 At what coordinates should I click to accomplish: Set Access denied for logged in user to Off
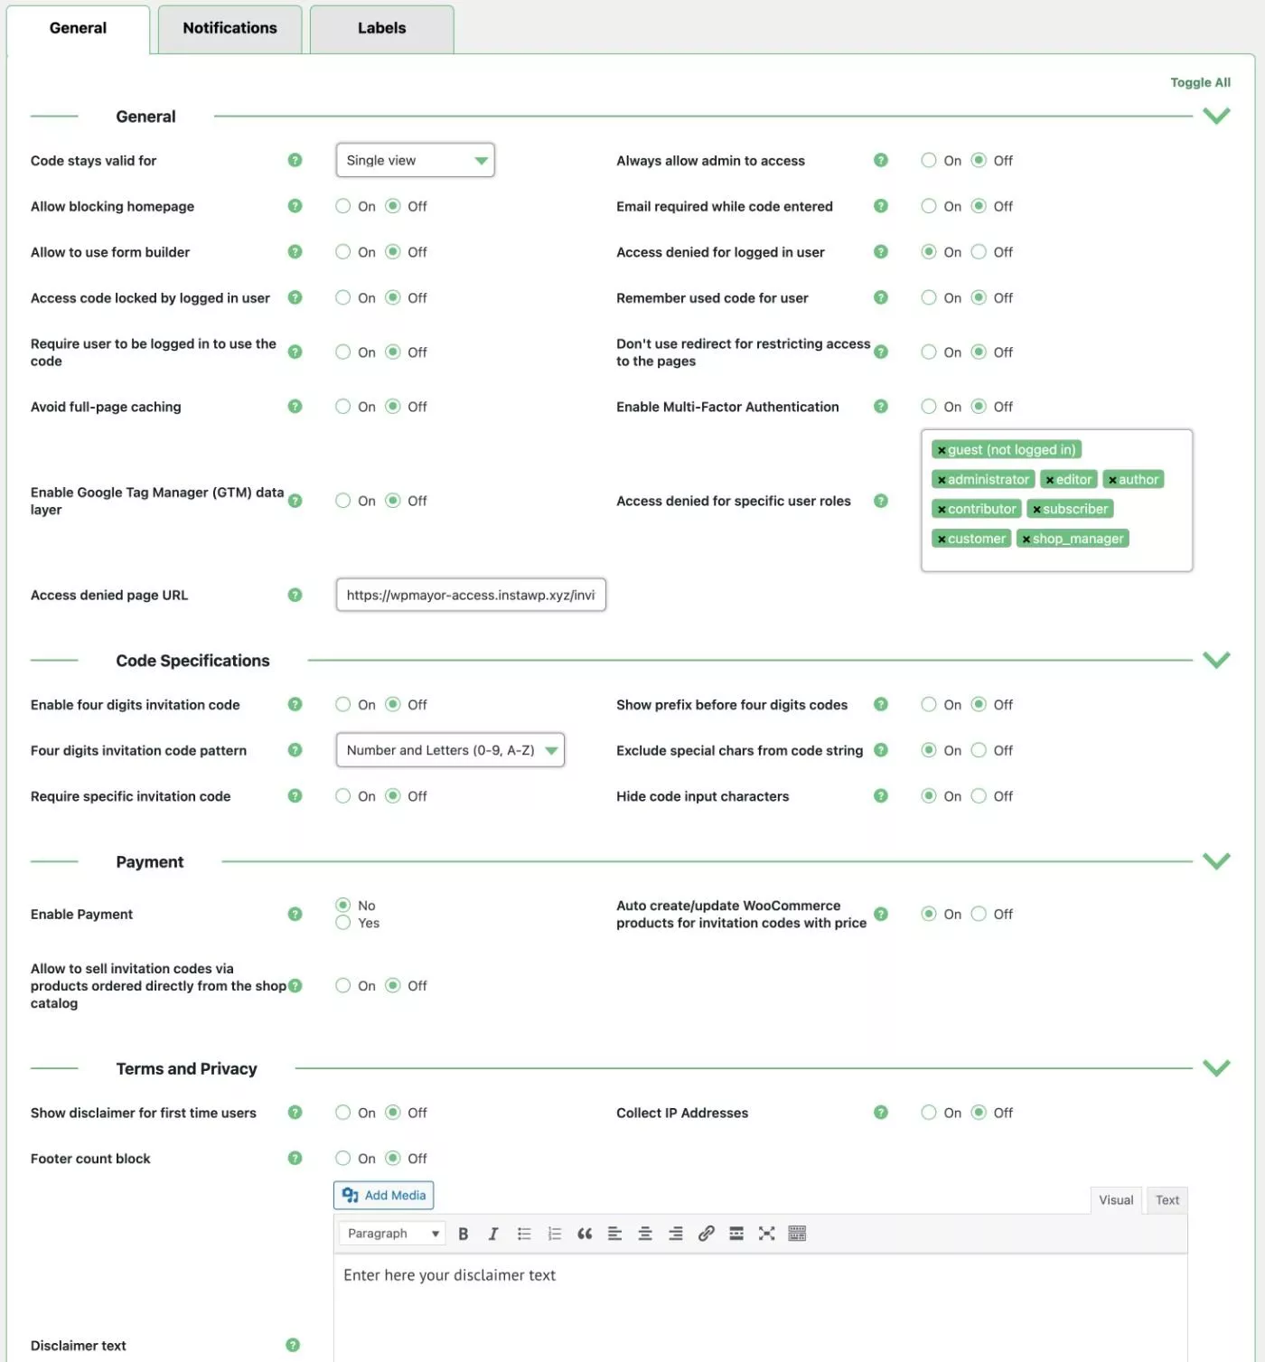(979, 252)
